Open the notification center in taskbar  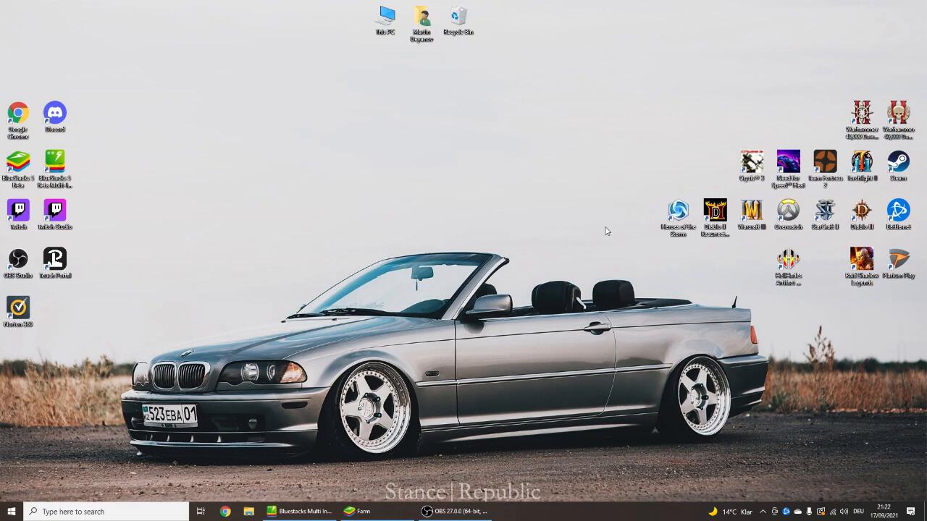click(911, 512)
